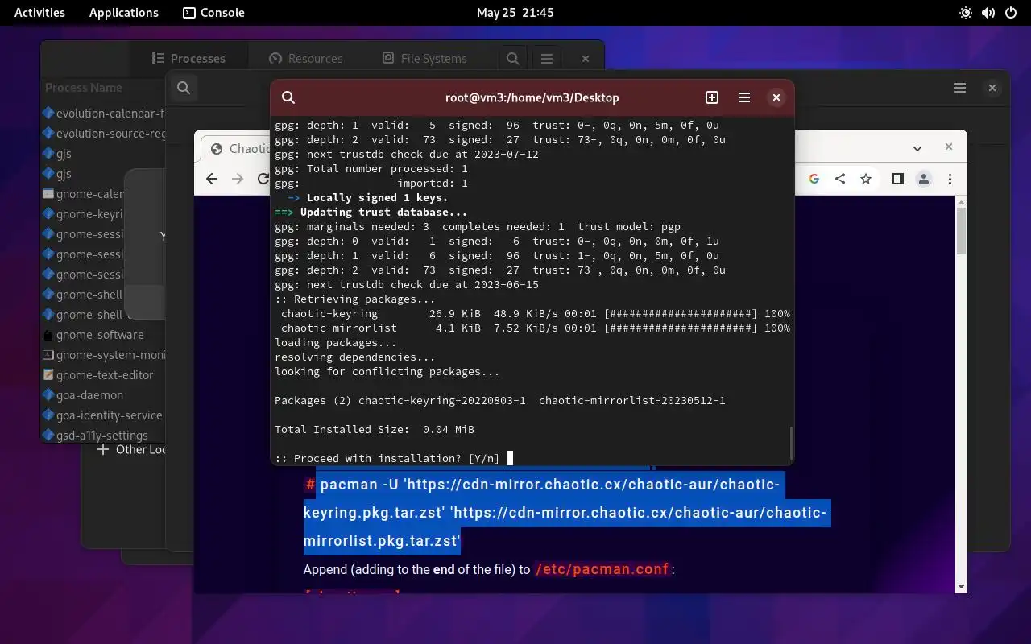Click the Total Installed Size line
Image resolution: width=1031 pixels, height=644 pixels.
pos(375,429)
